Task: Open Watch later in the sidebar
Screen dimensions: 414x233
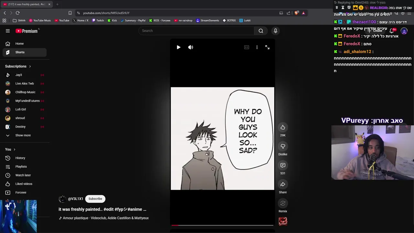Action: 25,175
